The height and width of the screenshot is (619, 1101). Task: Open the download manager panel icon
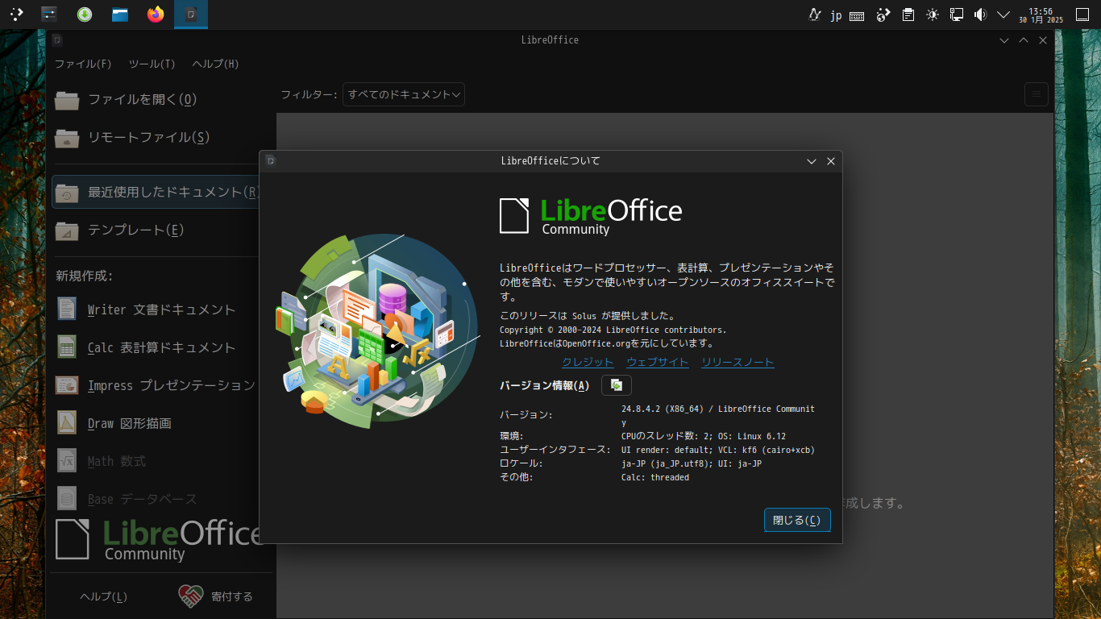[85, 14]
